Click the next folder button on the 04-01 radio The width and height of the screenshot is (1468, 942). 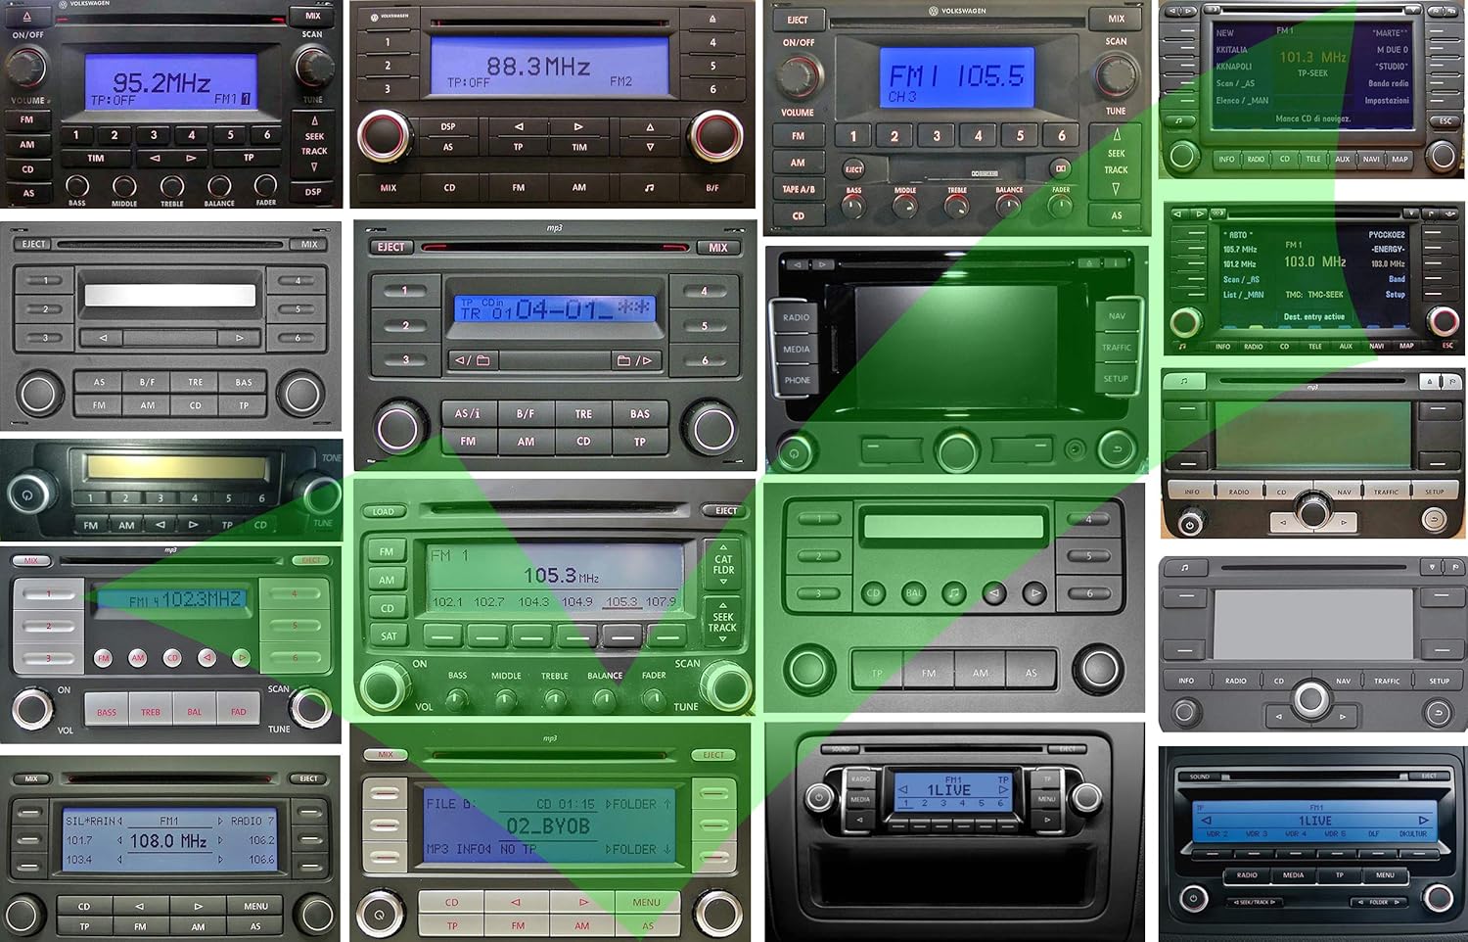point(634,360)
